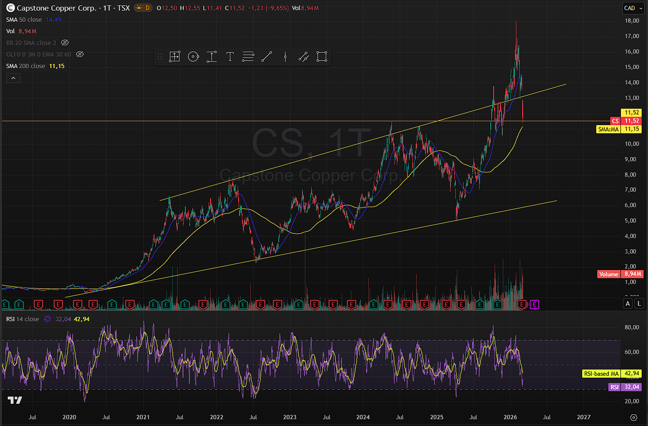The height and width of the screenshot is (426, 648).
Task: Open the orange D market status badge
Action: pyautogui.click(x=142, y=8)
